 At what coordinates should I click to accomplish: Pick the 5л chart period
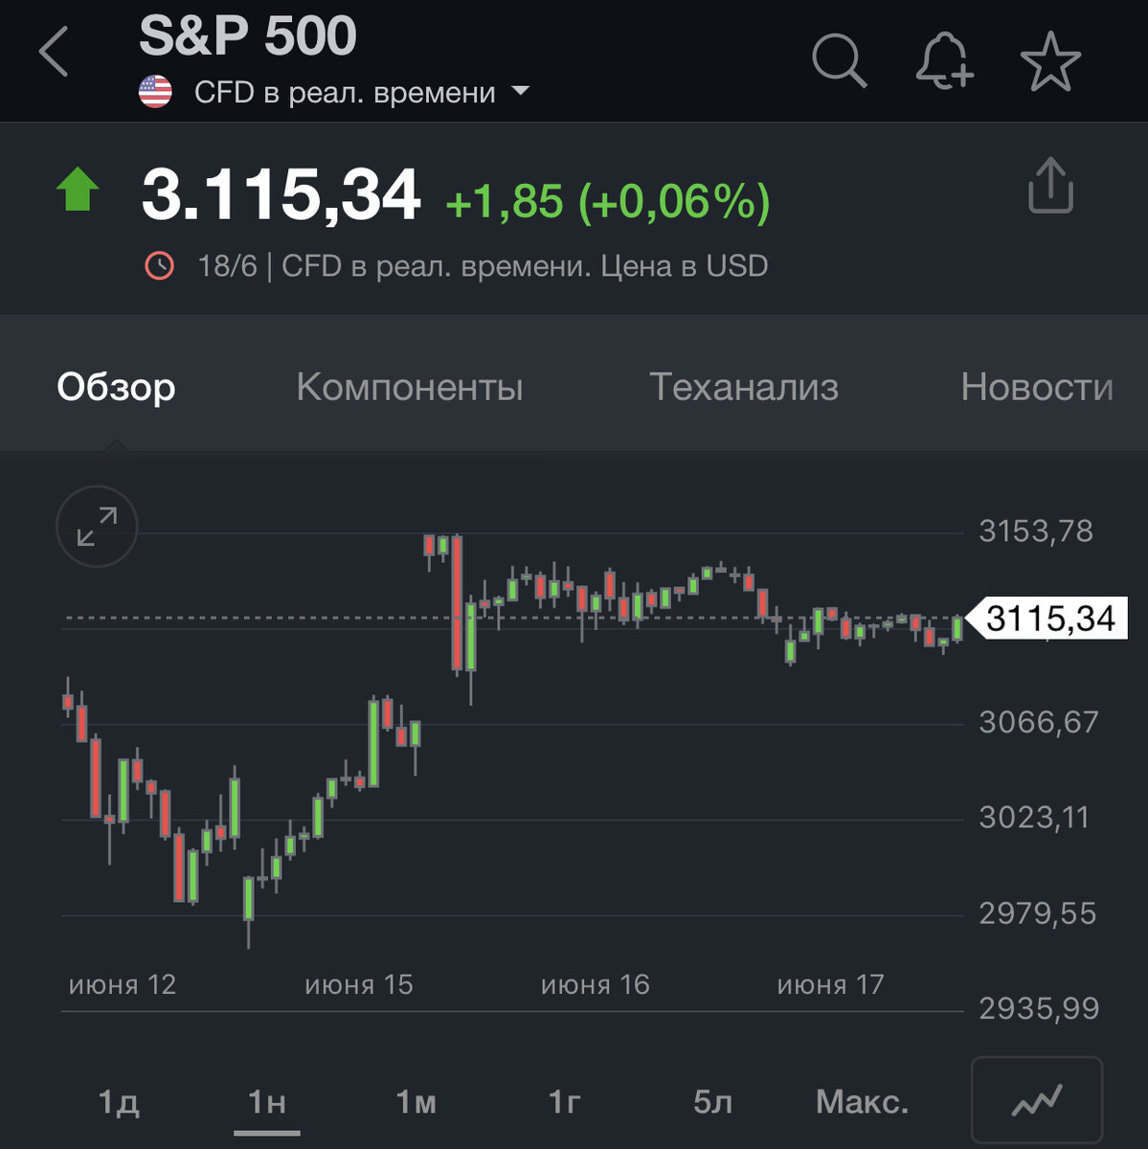coord(713,1102)
